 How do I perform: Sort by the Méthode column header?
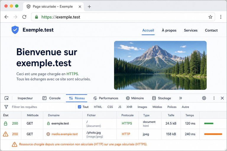[33, 115]
